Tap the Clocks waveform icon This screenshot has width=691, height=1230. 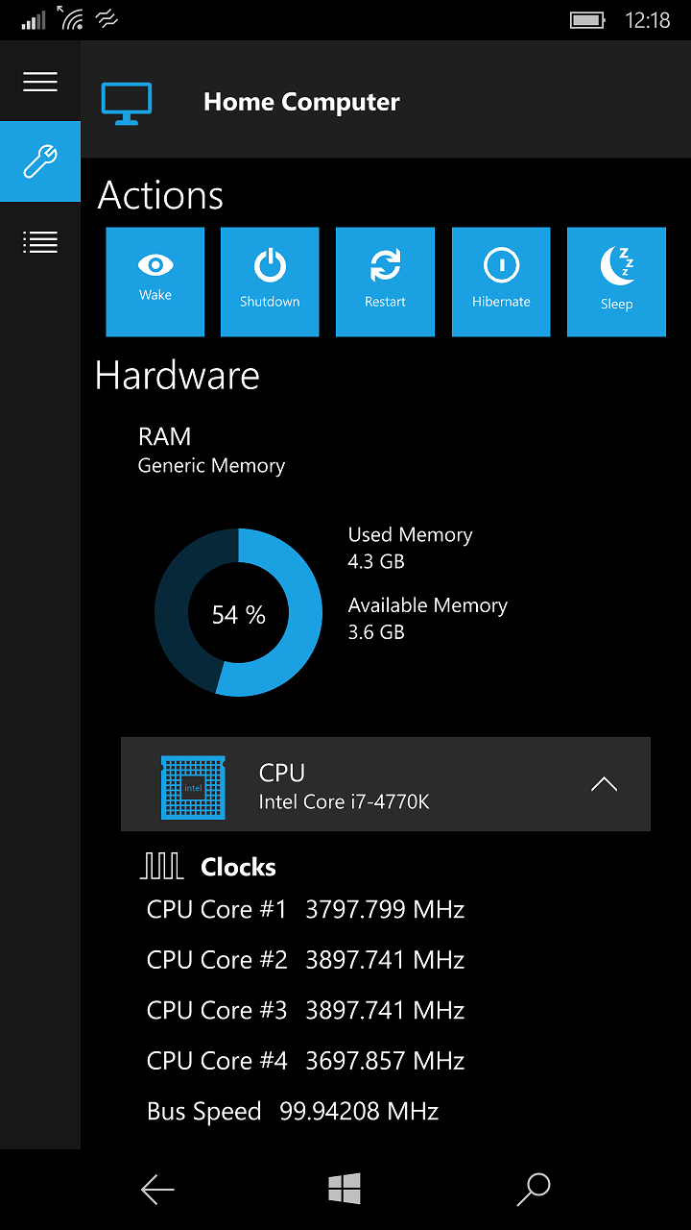[x=161, y=867]
